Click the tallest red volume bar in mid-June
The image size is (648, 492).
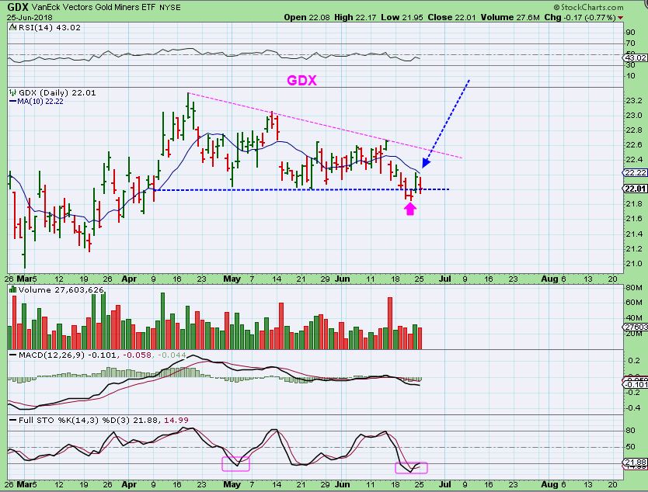pos(390,323)
